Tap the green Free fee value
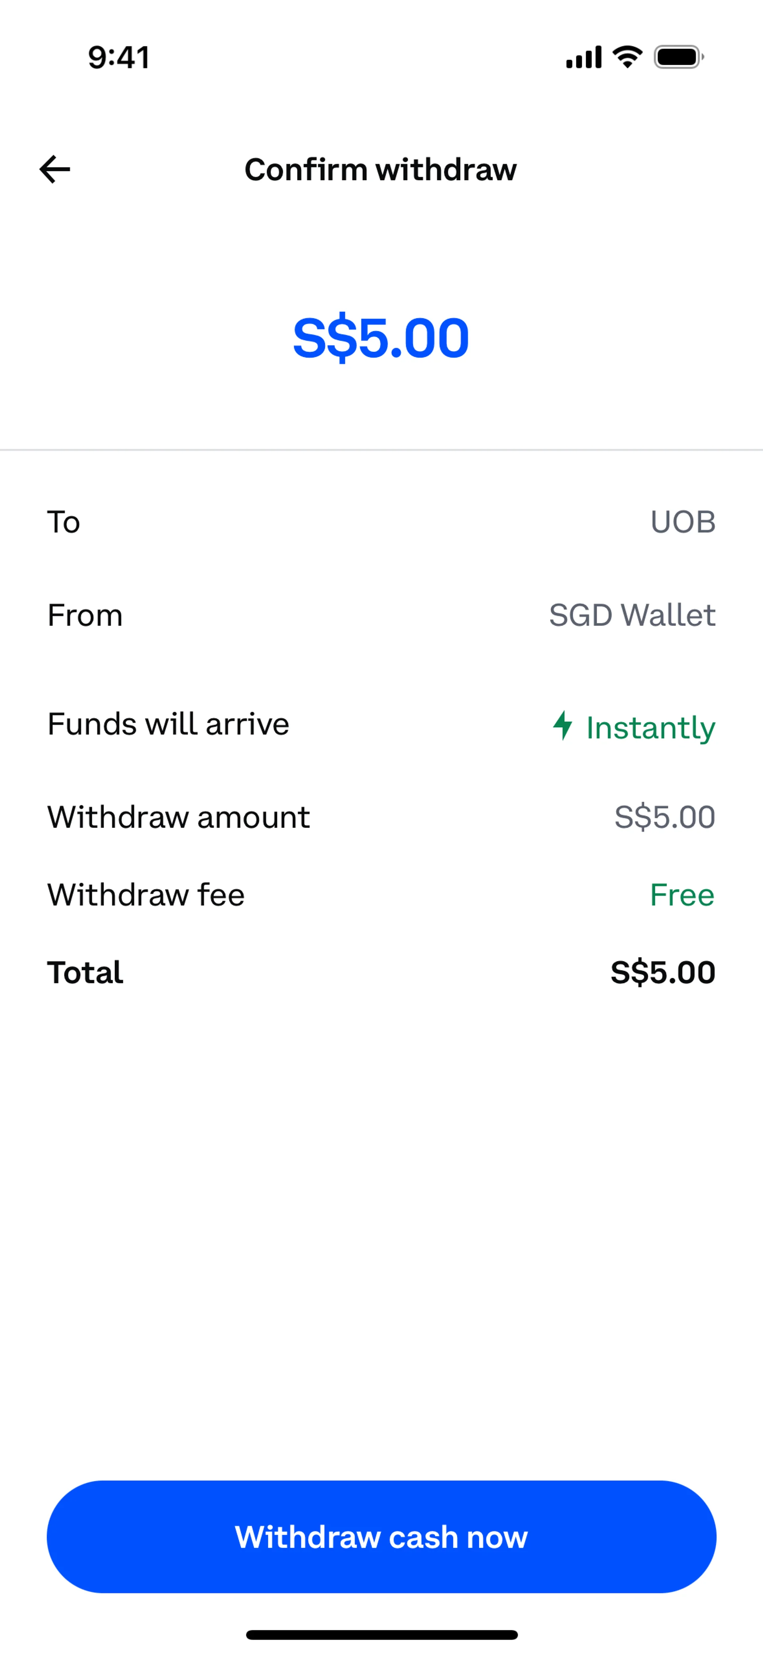 [682, 894]
